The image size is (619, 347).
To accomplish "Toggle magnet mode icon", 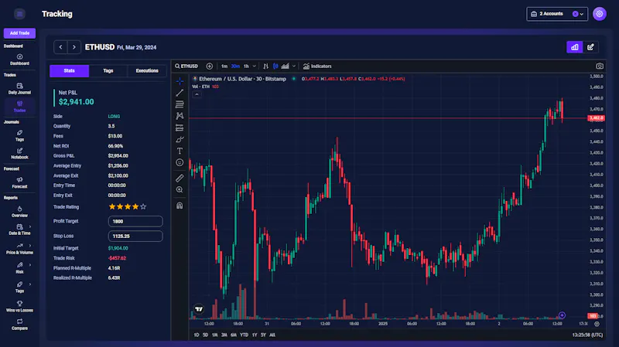I will point(180,206).
